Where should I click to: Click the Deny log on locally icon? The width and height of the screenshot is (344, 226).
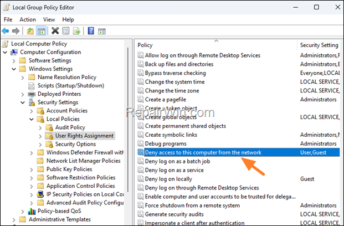(140, 179)
